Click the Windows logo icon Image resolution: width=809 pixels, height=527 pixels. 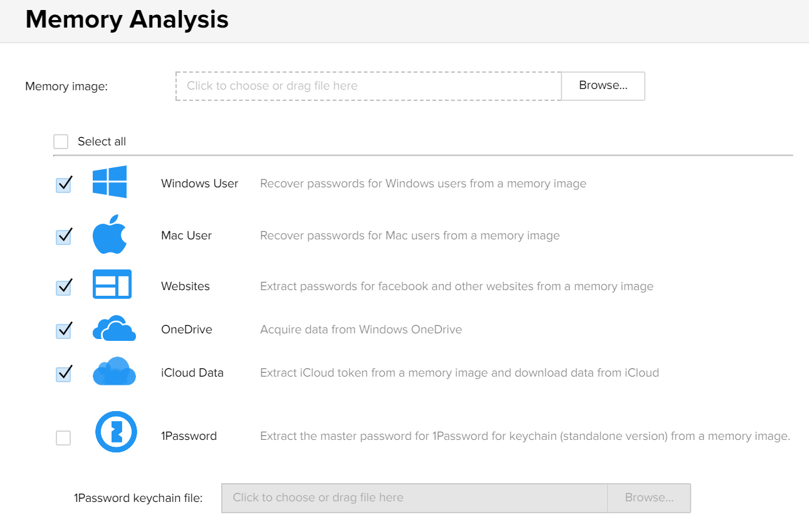110,182
